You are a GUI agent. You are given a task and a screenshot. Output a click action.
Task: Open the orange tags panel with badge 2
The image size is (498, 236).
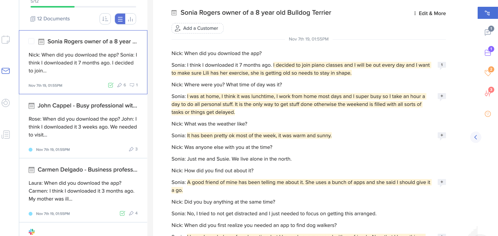click(x=488, y=73)
